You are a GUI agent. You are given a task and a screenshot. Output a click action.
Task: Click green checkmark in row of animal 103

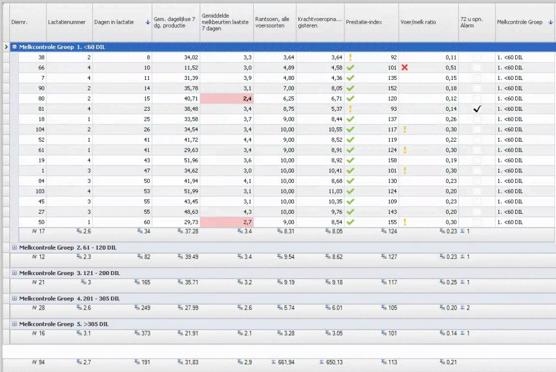(x=350, y=191)
